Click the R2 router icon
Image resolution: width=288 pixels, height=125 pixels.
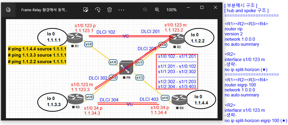[177, 39]
